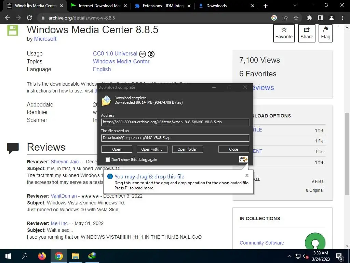Click the muted volume tray icon

[306, 256]
